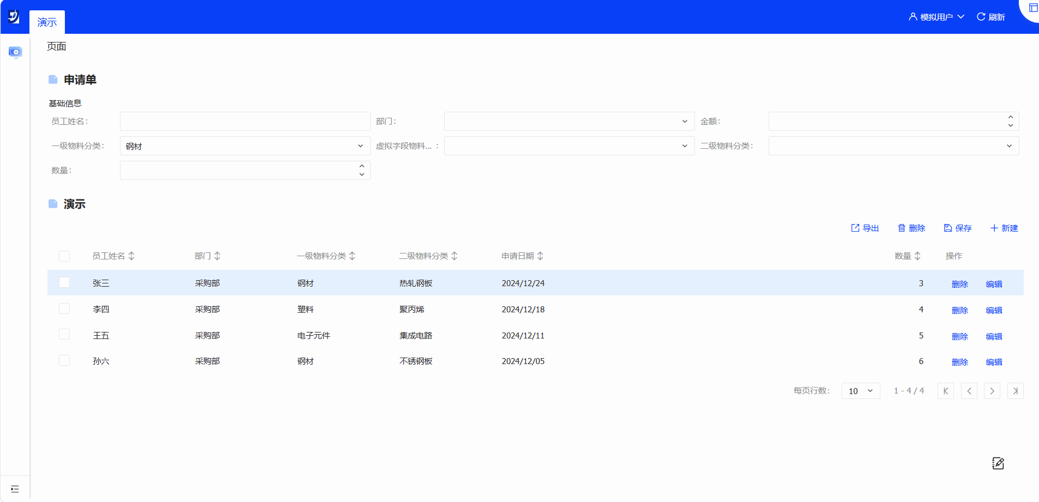Viewport: 1039px width, 502px height.
Task: Toggle the sidebar collapse menu icon
Action: pos(15,489)
